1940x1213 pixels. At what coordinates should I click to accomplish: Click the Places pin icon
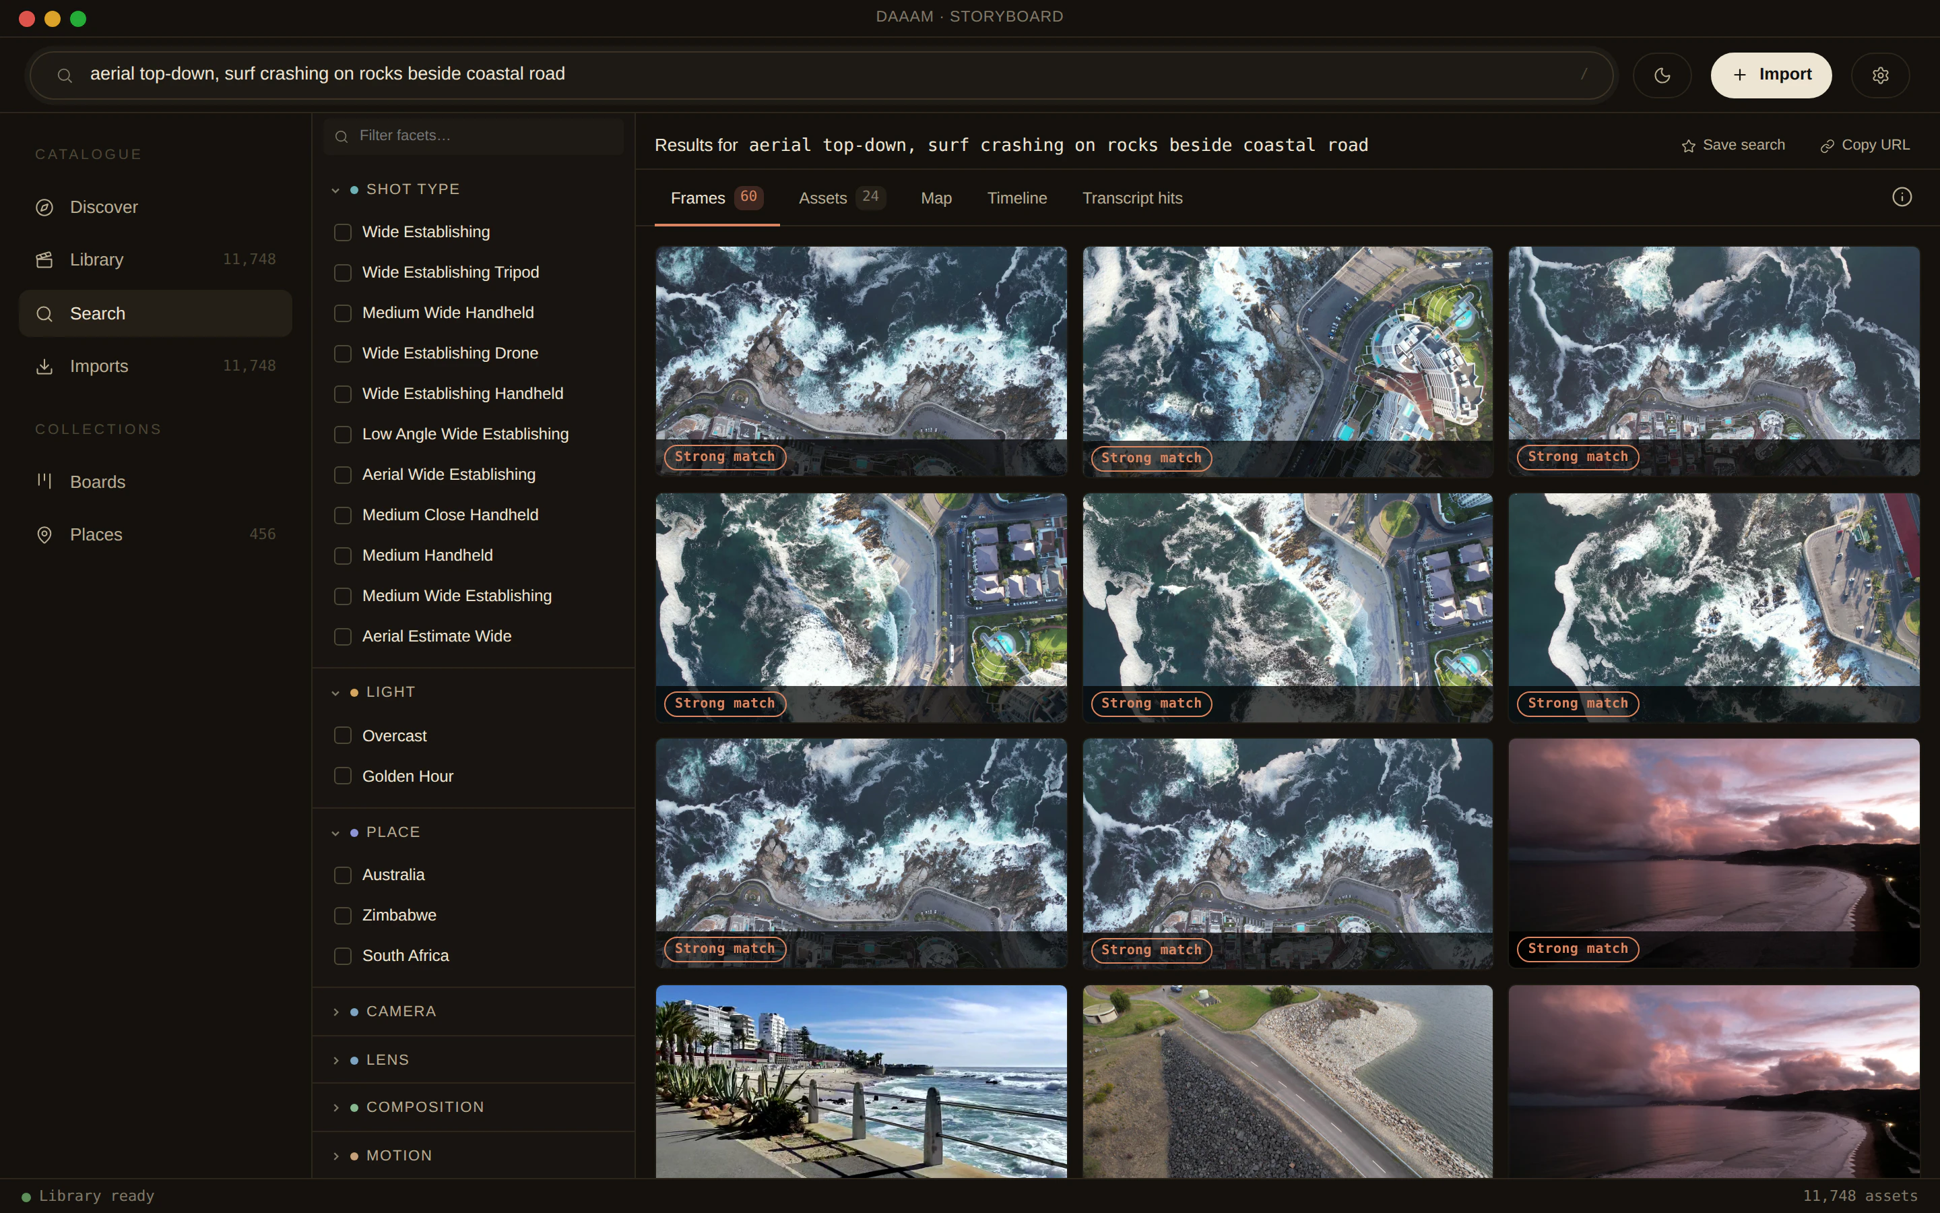coord(44,535)
